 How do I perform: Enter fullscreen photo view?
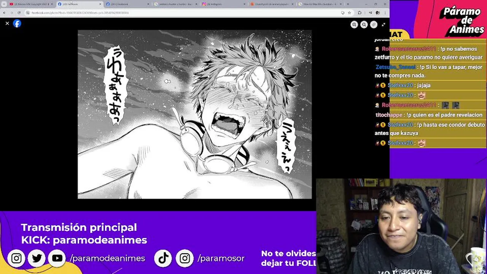(x=384, y=24)
